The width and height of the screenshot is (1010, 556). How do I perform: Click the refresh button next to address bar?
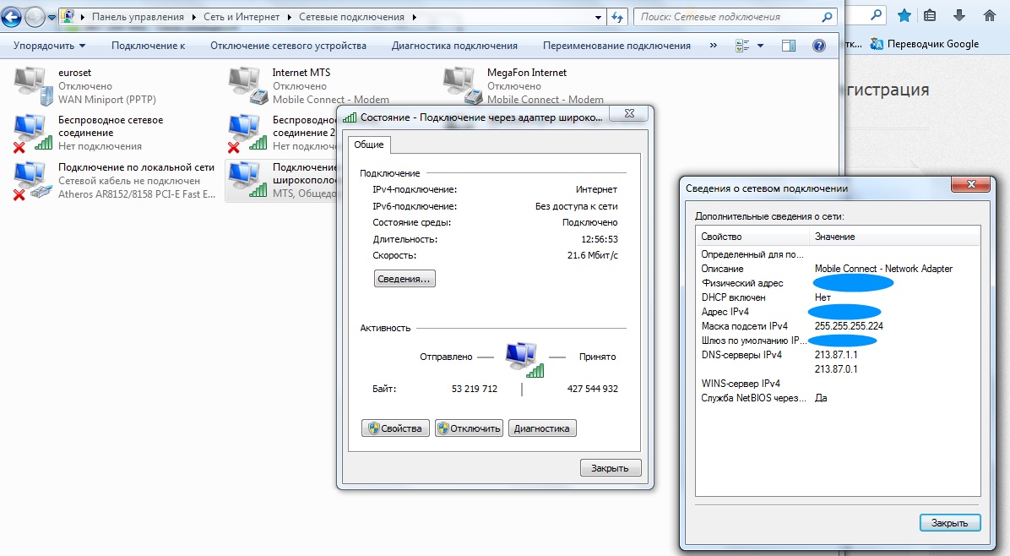click(x=617, y=17)
